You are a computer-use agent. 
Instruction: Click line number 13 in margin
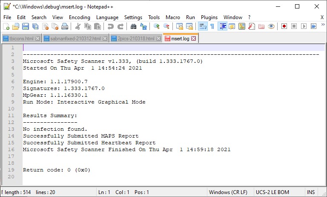point(11,129)
